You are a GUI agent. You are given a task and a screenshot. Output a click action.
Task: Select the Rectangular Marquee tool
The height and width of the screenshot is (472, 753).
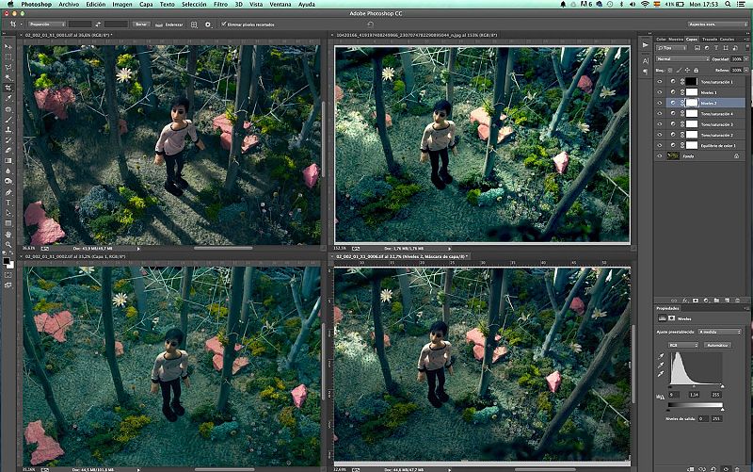click(8, 57)
